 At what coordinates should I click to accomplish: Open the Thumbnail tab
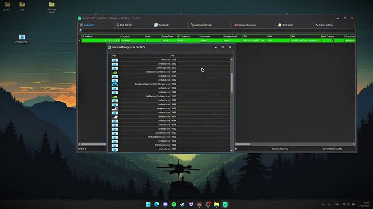coord(161,25)
